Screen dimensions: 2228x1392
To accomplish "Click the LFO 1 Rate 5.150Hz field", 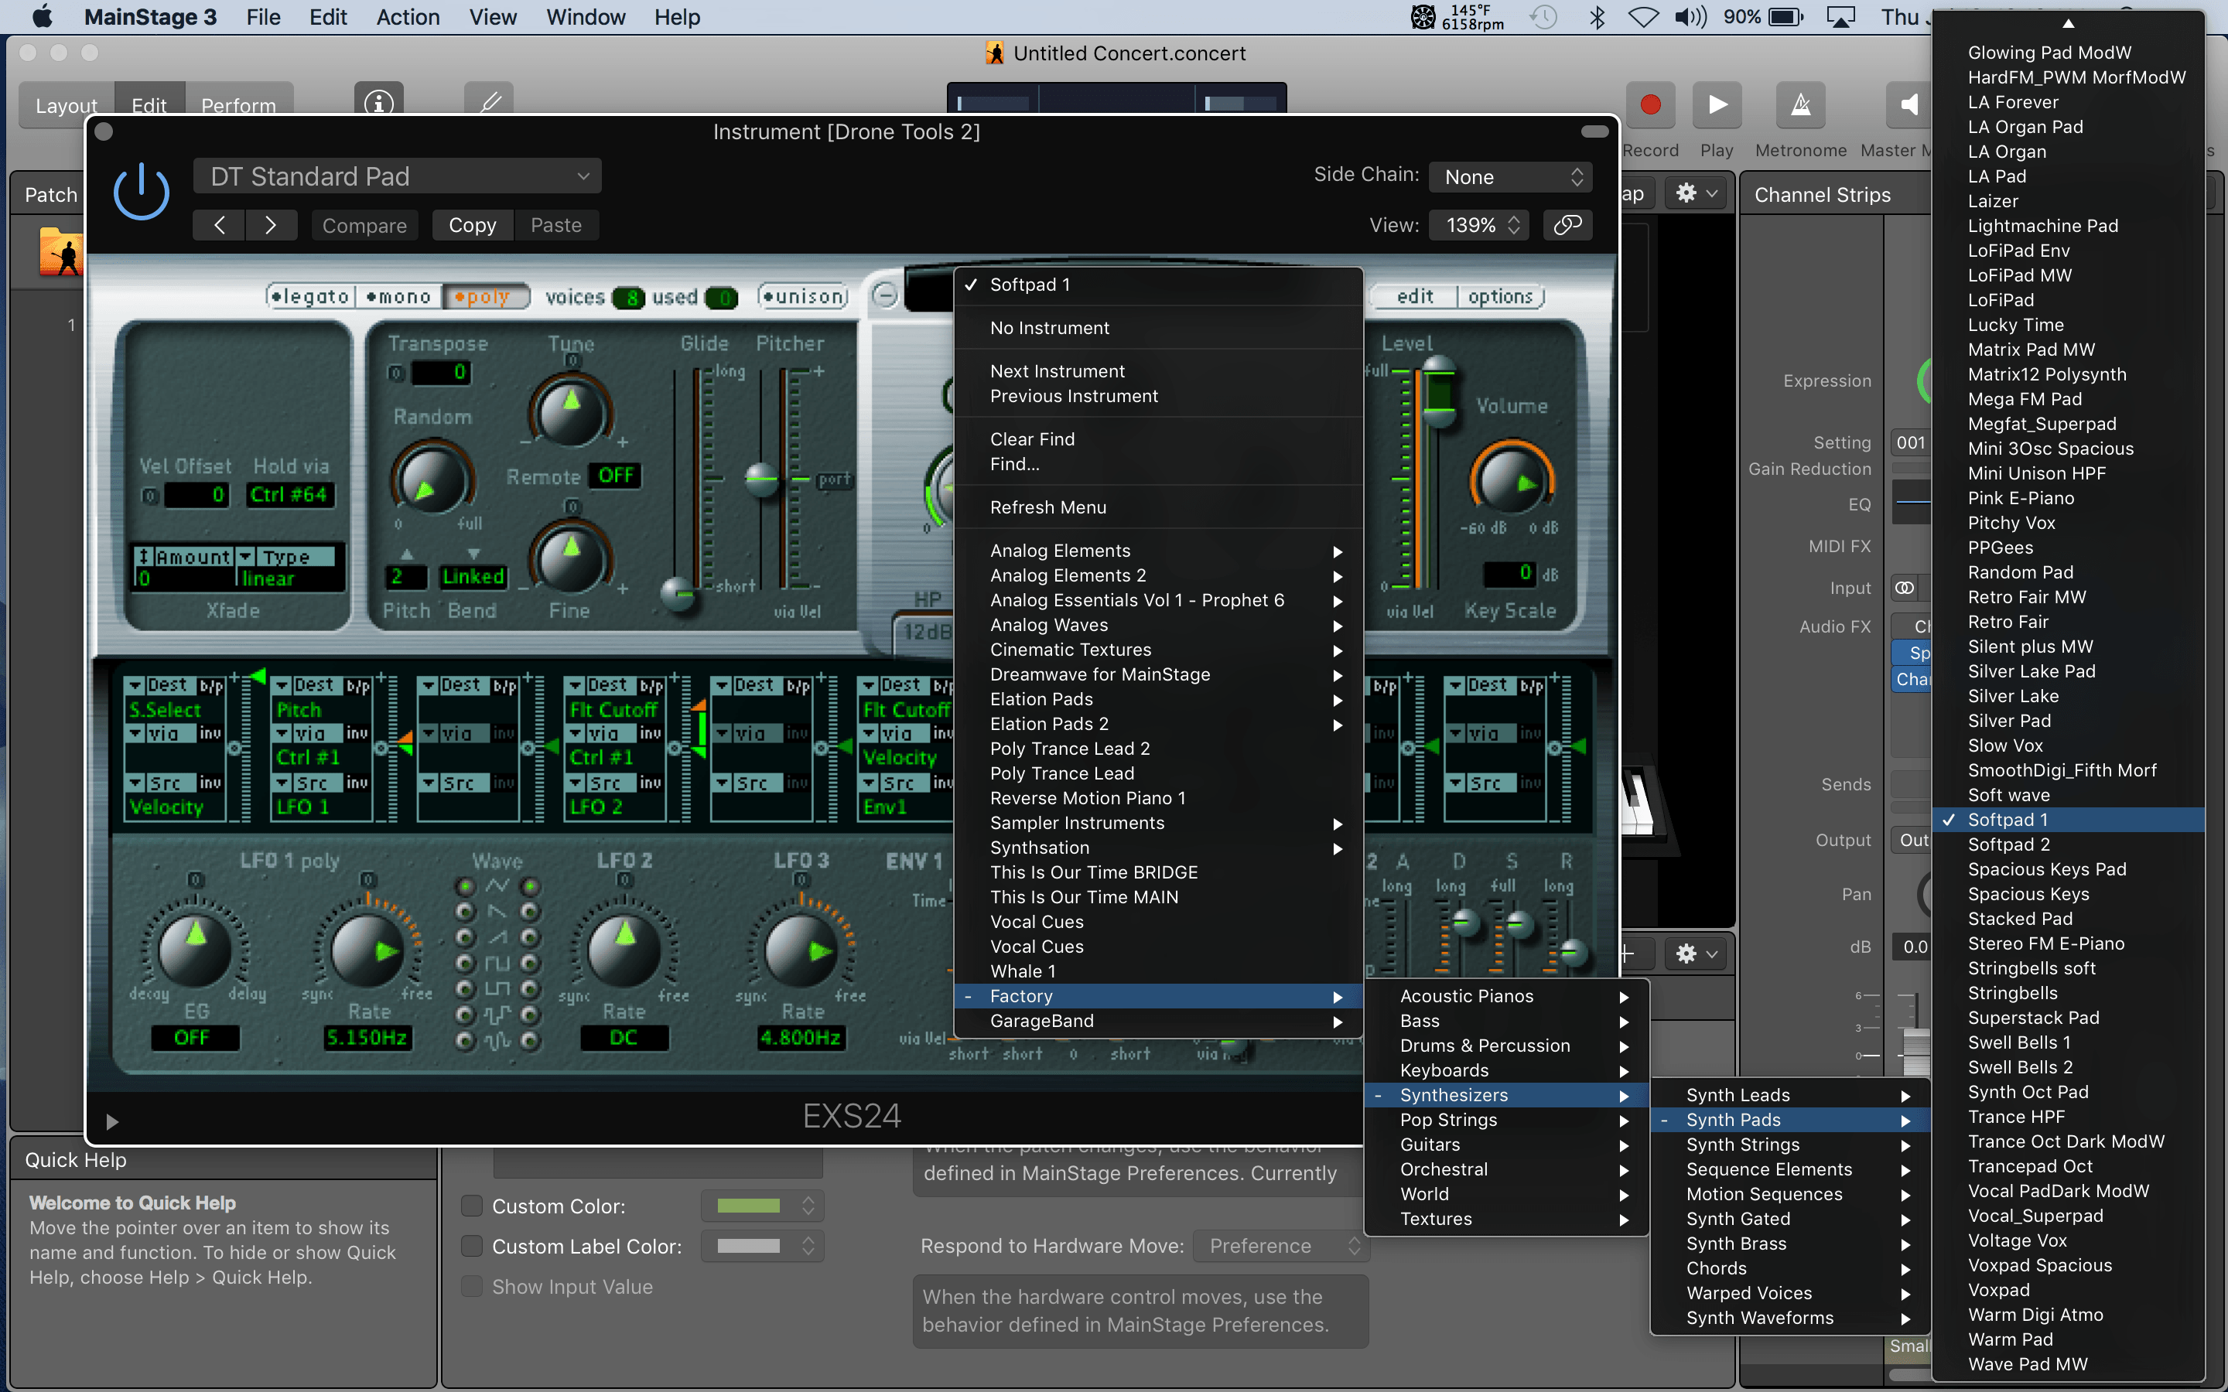I will coord(367,1038).
